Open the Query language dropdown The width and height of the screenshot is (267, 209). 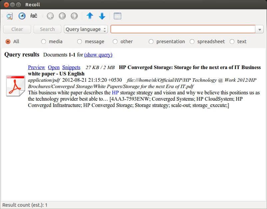[86, 29]
